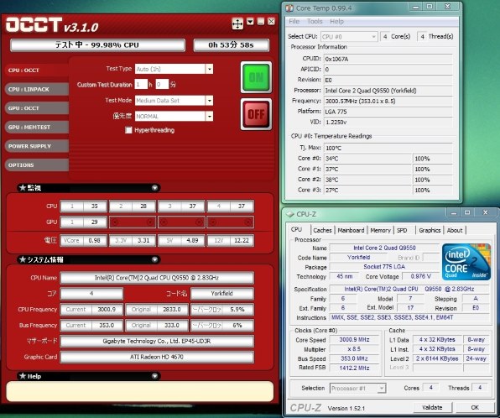Select the CPU : OCCT tab

click(37, 71)
